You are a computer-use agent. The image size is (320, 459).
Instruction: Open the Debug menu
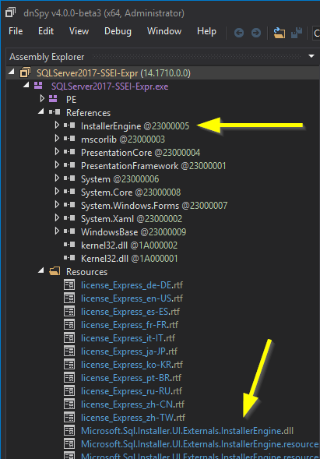tap(118, 31)
